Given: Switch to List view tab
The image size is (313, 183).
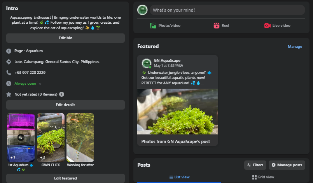Looking at the screenshot, I should [x=179, y=177].
